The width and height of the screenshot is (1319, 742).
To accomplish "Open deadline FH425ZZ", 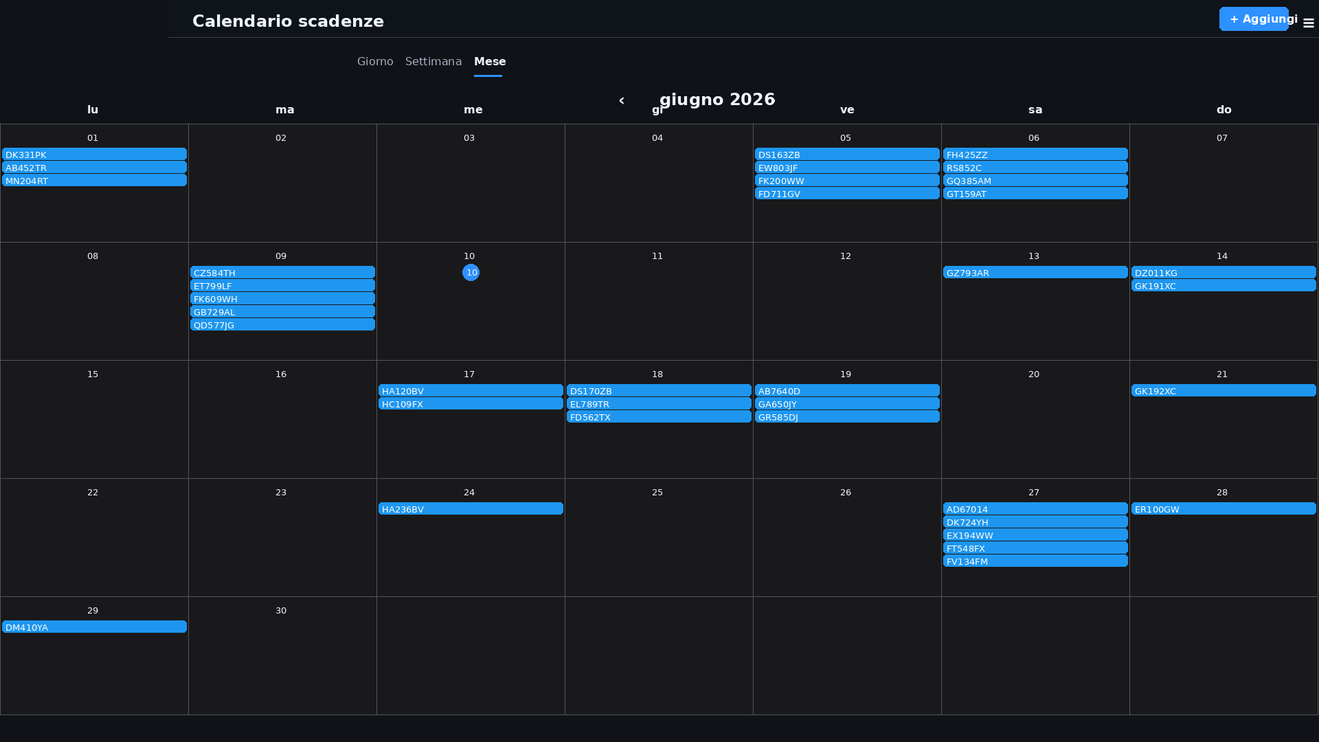I will (x=1035, y=155).
